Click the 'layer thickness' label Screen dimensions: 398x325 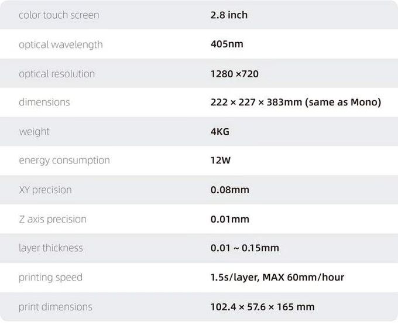tap(51, 248)
